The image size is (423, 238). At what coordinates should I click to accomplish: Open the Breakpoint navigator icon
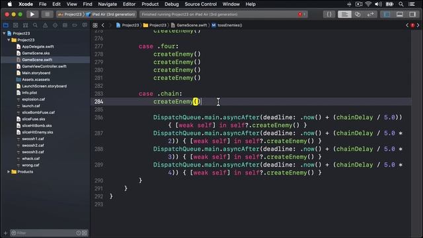point(75,25)
